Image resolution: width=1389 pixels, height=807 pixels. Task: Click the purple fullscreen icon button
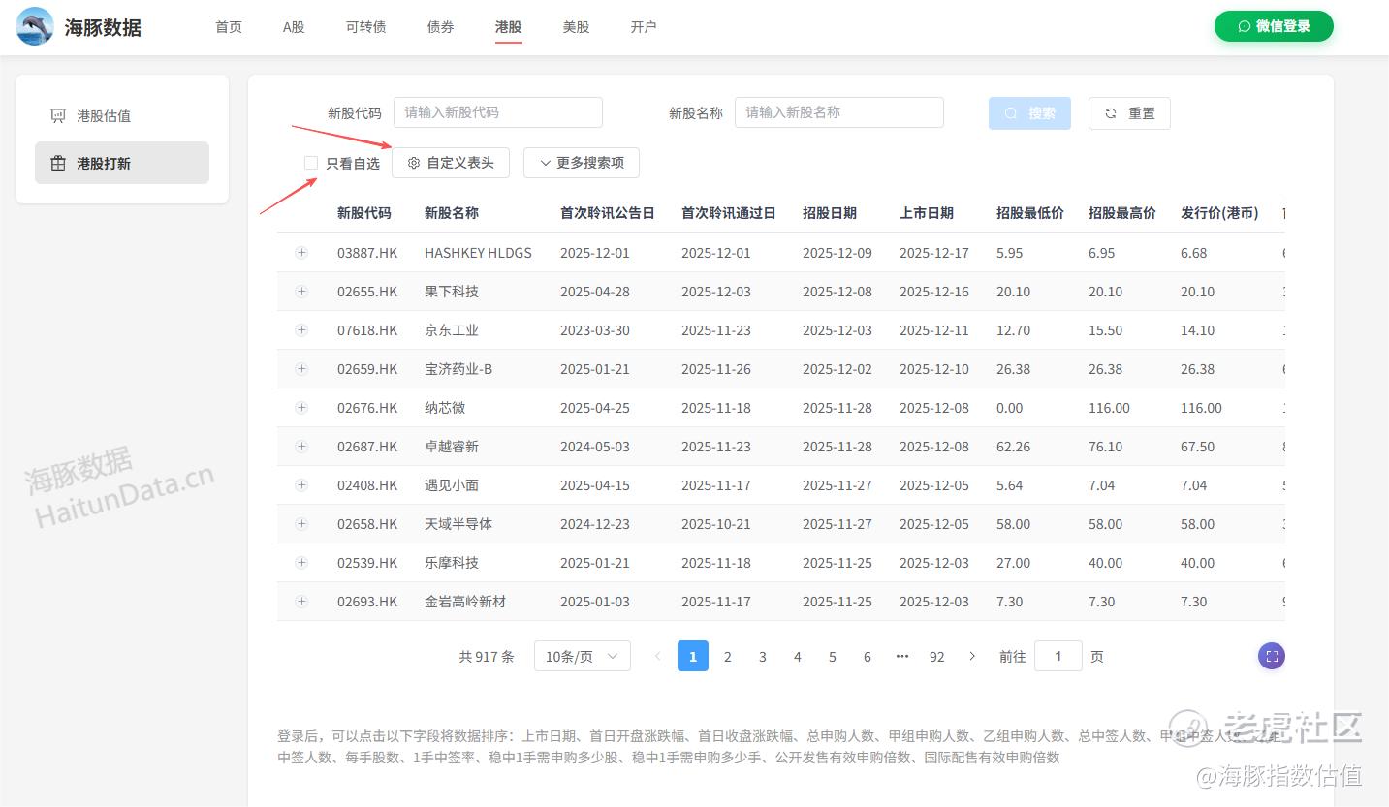1272,656
